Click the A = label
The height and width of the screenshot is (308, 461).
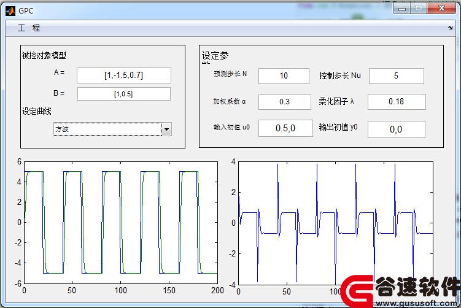coord(59,72)
